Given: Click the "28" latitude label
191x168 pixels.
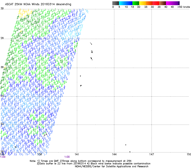Looking at the screenshot, I should pos(2,38).
